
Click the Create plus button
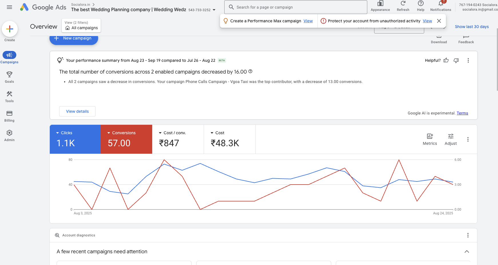pos(10,29)
